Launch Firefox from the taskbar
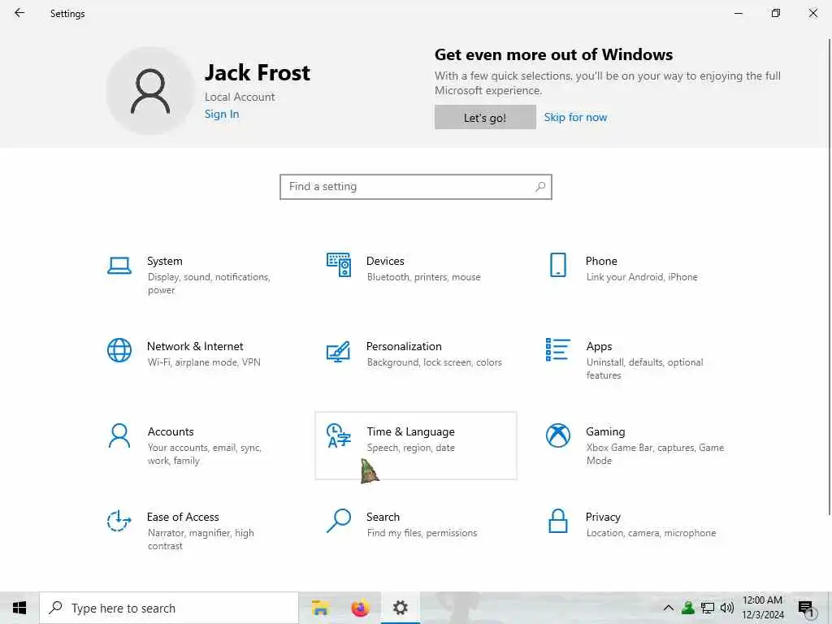The image size is (832, 624). 360,608
